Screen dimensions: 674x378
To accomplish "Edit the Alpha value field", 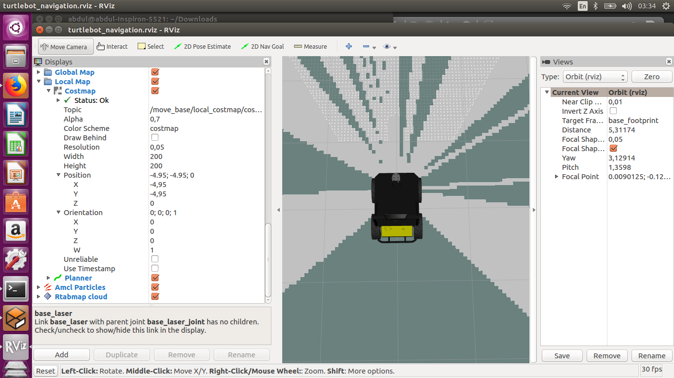I will point(206,119).
